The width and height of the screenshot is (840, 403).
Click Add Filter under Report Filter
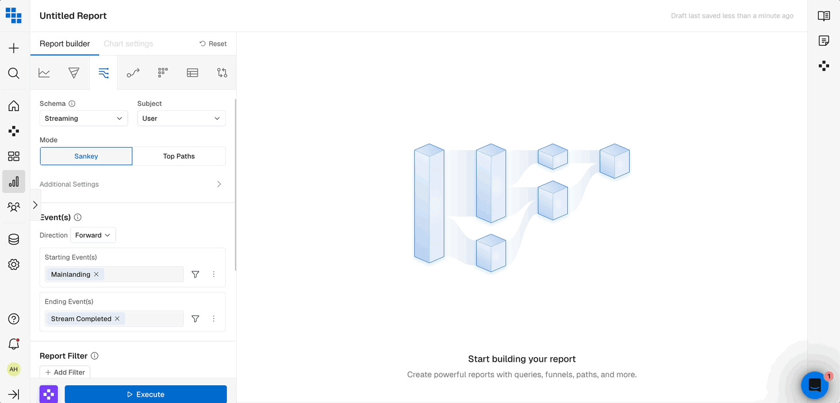[x=65, y=372]
